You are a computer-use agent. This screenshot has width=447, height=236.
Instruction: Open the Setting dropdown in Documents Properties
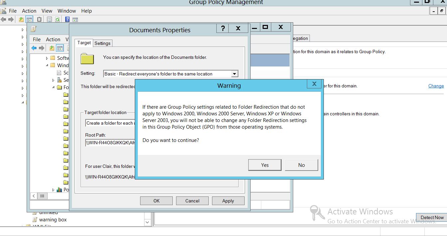pos(234,74)
